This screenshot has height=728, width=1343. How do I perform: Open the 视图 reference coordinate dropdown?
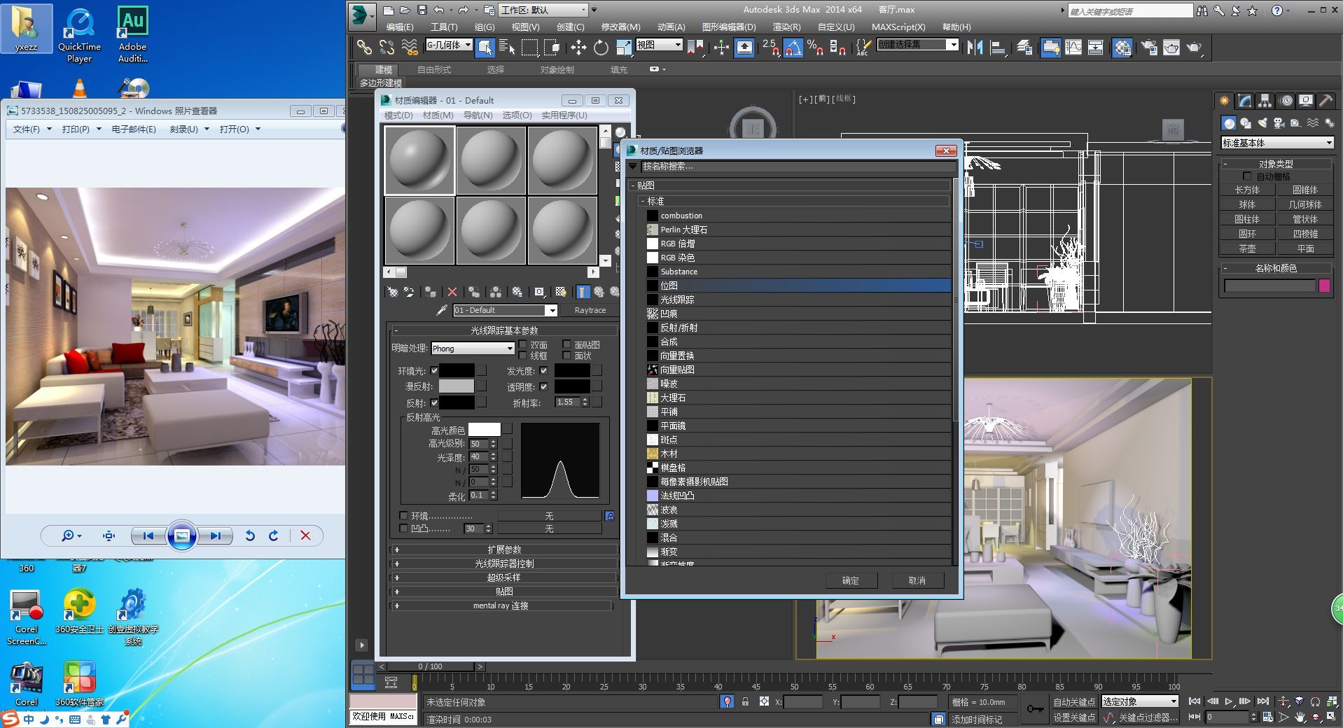click(659, 45)
